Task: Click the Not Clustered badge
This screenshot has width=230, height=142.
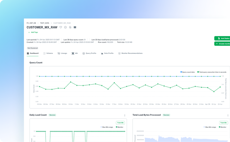Action: 33,48
